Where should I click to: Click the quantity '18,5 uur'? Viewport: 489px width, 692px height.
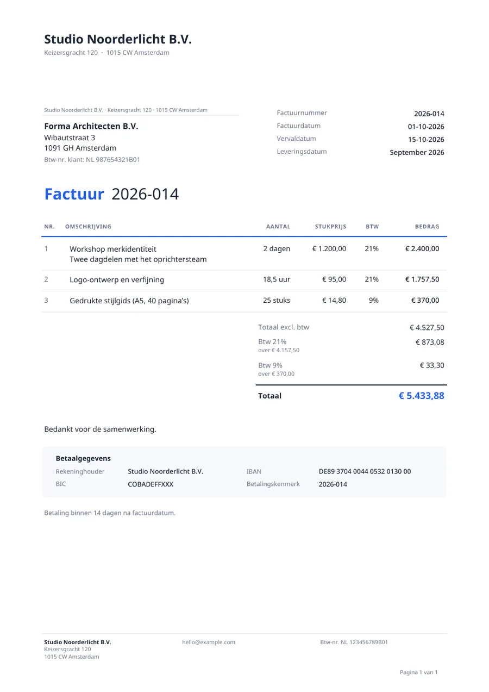click(x=277, y=279)
